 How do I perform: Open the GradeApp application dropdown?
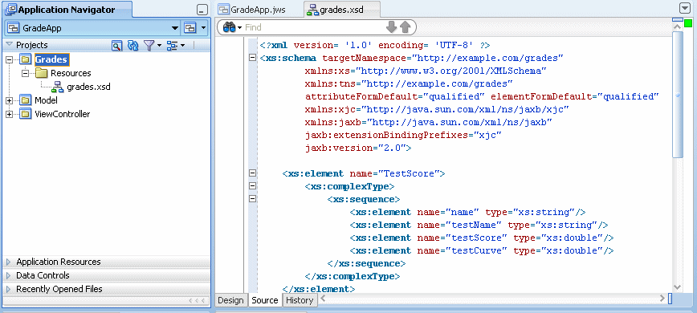175,28
